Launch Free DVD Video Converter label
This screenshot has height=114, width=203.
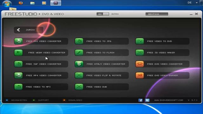[165, 64]
